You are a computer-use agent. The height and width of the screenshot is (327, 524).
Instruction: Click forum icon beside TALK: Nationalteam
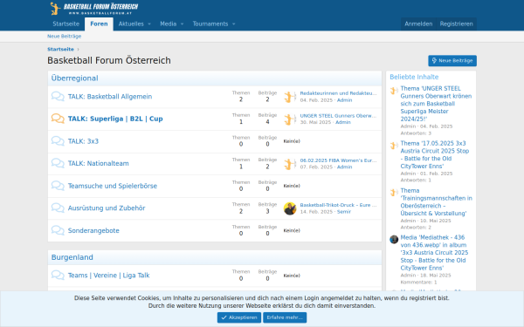click(58, 163)
